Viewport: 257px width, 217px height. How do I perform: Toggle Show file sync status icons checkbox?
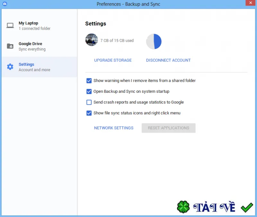(89, 113)
